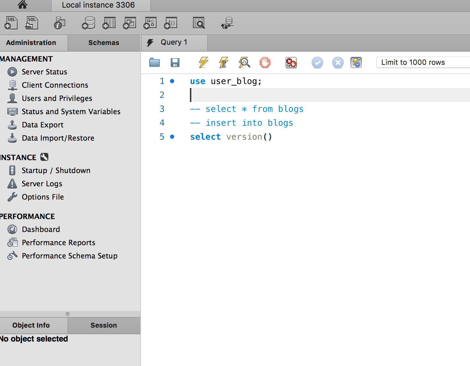Create a new function icon
Viewport: 470px width, 366px height.
[171, 23]
